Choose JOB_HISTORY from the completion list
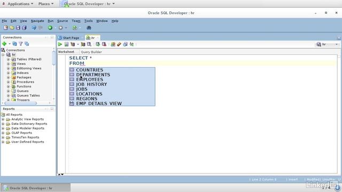The width and height of the screenshot is (342, 192). [112, 84]
